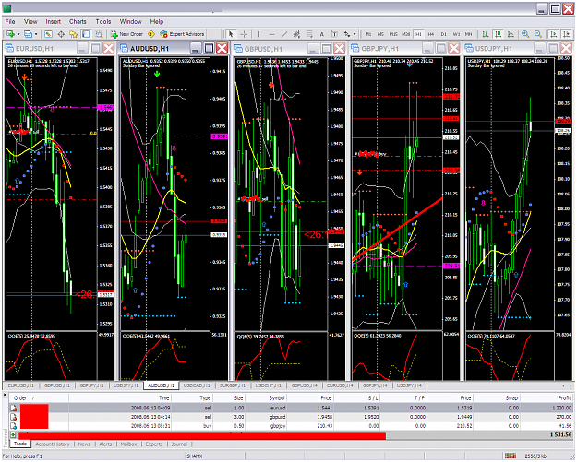Switch to the D1 timeframe
Screen dimensions: 577x462
443,34
